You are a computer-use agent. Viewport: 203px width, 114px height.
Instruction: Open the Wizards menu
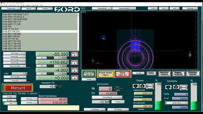(23, 5)
